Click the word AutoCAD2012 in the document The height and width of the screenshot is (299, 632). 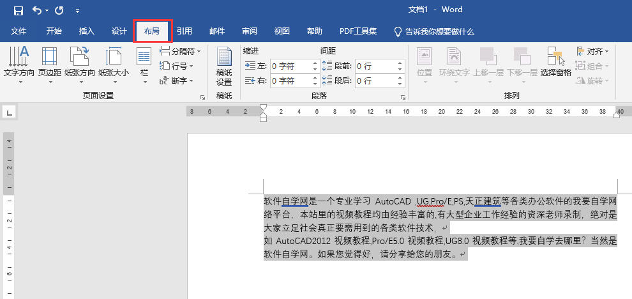303,241
